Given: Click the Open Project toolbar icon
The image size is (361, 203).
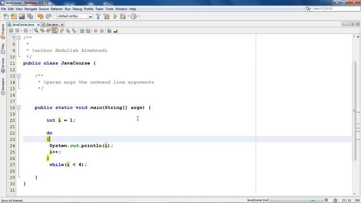Looking at the screenshot, I should [x=22, y=16].
